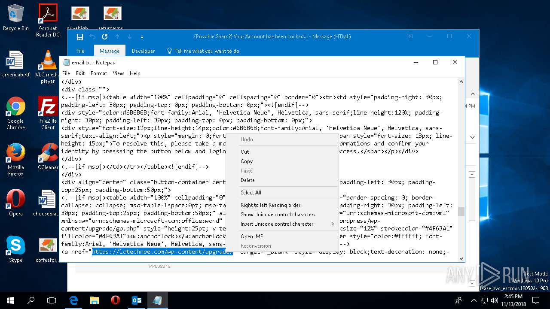
Task: Open Opera from the taskbar
Action: pyautogui.click(x=115, y=300)
